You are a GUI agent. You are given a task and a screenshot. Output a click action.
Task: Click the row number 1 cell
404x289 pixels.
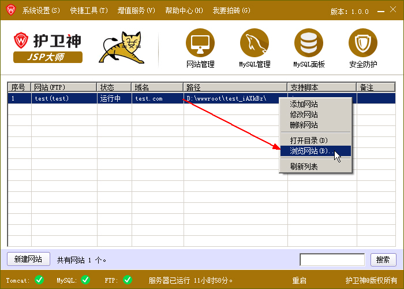click(x=20, y=98)
